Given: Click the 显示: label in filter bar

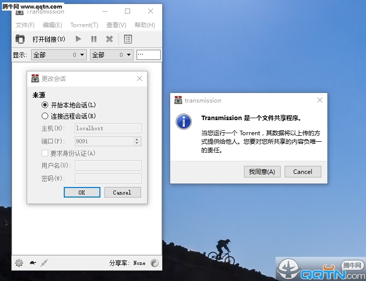Looking at the screenshot, I should pyautogui.click(x=20, y=55).
